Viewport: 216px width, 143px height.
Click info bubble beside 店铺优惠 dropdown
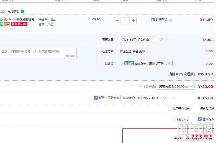pyautogui.click(x=161, y=40)
